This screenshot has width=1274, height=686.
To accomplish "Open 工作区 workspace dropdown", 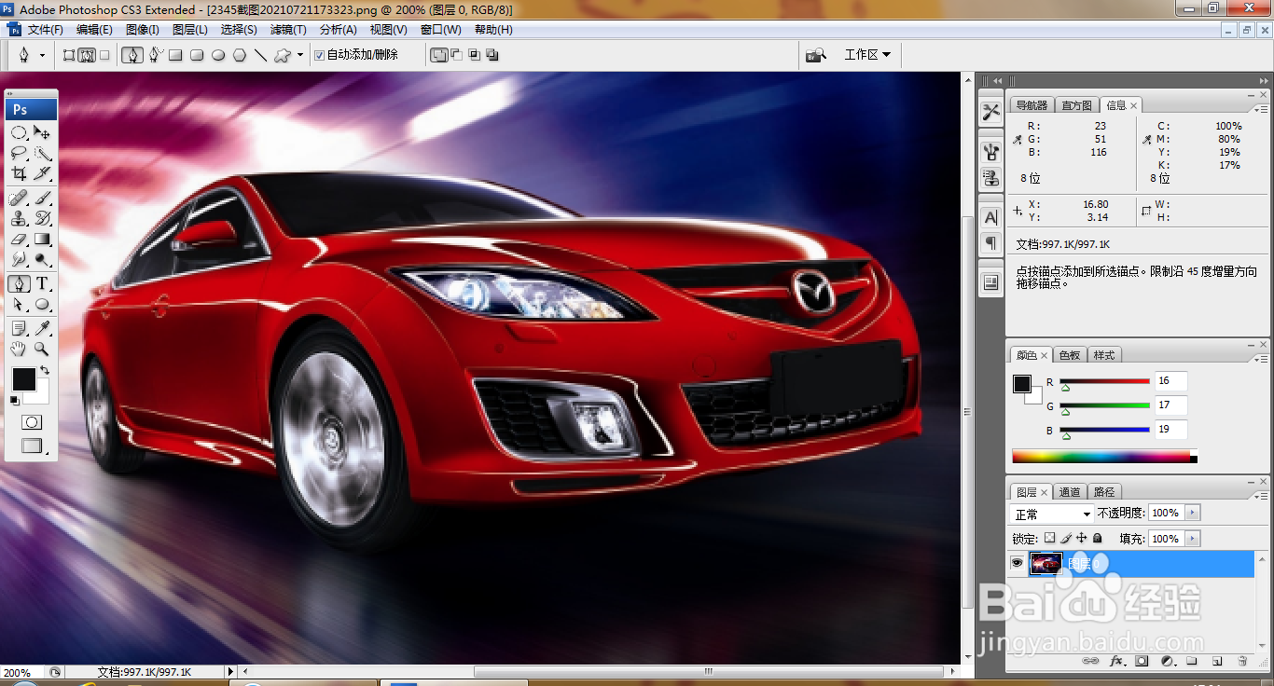I will point(867,55).
